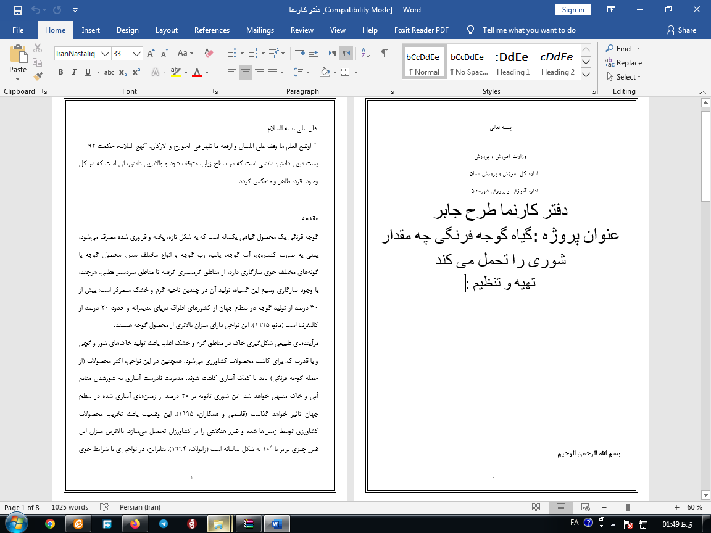Open Firefox from the Windows taskbar

[x=135, y=524]
